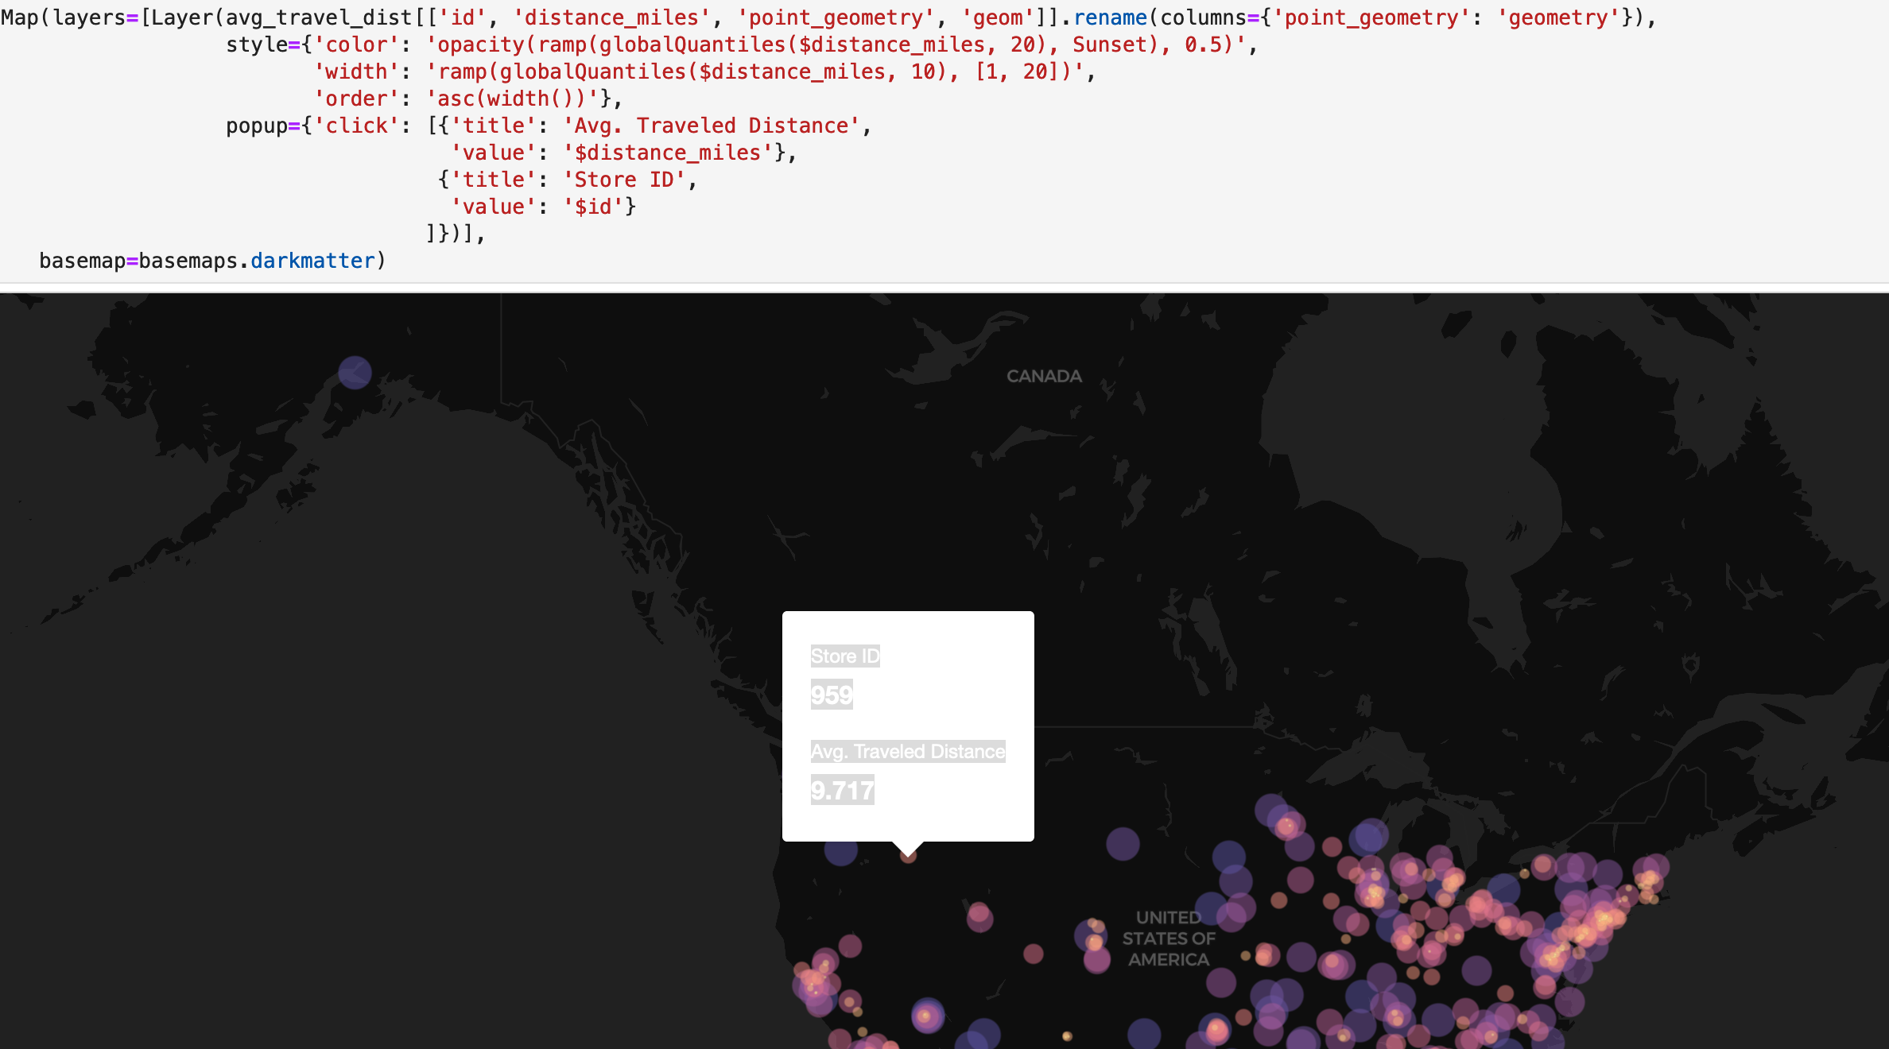
Task: Click the Avg. Traveled Distance popup title
Action: point(908,750)
